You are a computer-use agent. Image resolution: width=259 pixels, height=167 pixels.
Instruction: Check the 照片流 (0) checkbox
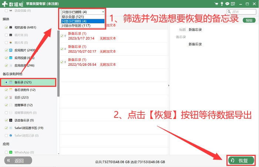click(x=6, y=35)
